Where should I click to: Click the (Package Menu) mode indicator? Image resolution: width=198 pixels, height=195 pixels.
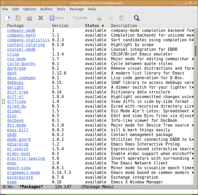[97, 187]
